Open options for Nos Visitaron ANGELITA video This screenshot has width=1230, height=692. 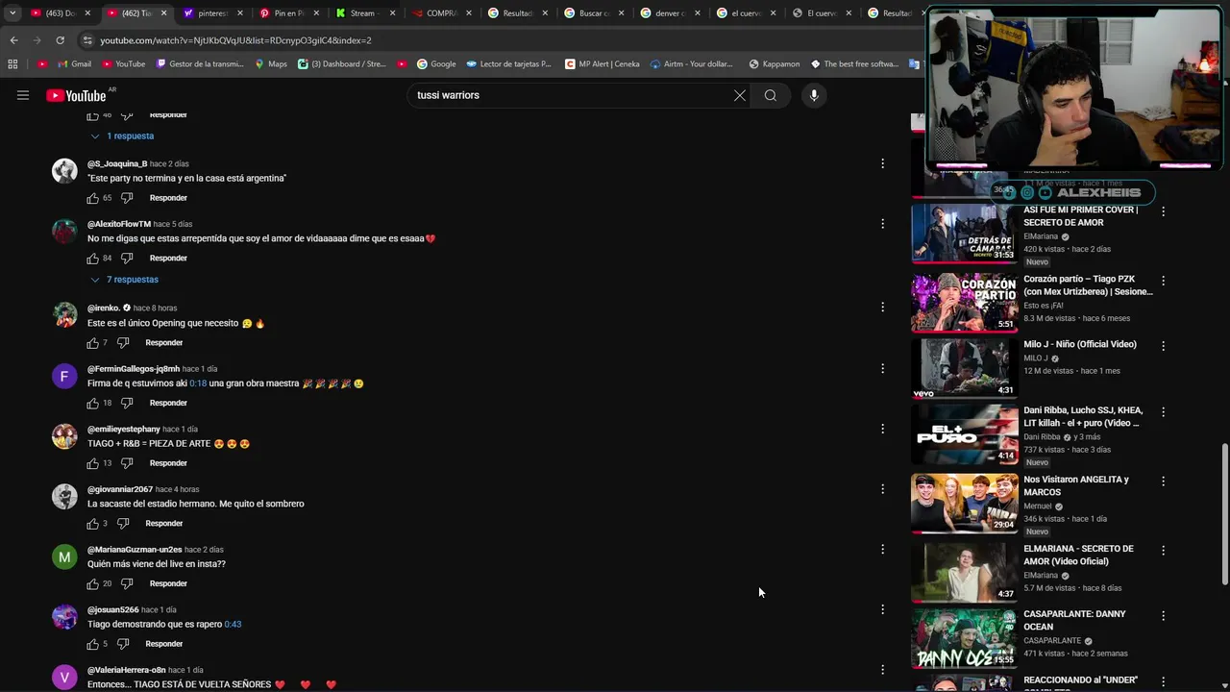[x=1163, y=481]
